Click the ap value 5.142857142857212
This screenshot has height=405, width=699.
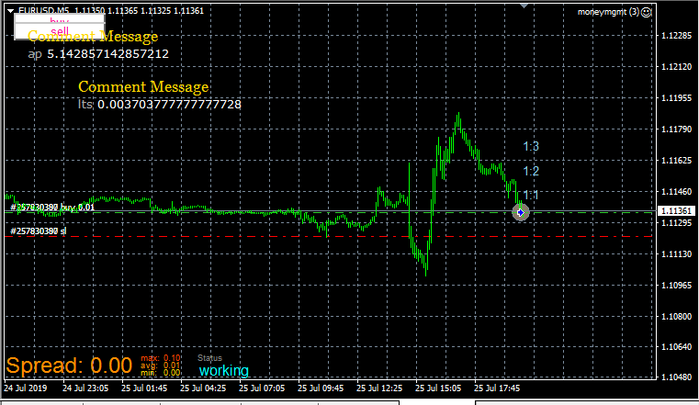coord(107,54)
